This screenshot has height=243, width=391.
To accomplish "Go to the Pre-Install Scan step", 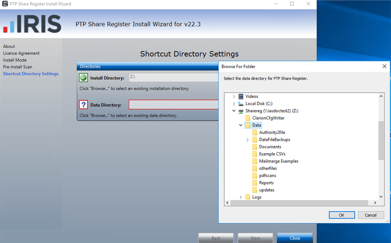I will tap(18, 67).
